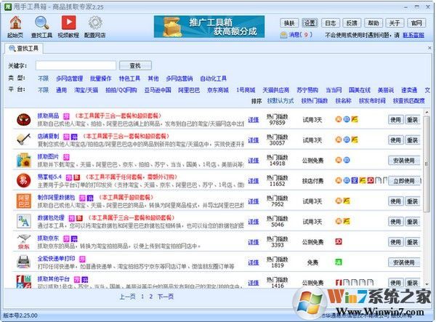
Task: Click the tool list scrollbar up arrow
Action: click(x=427, y=113)
